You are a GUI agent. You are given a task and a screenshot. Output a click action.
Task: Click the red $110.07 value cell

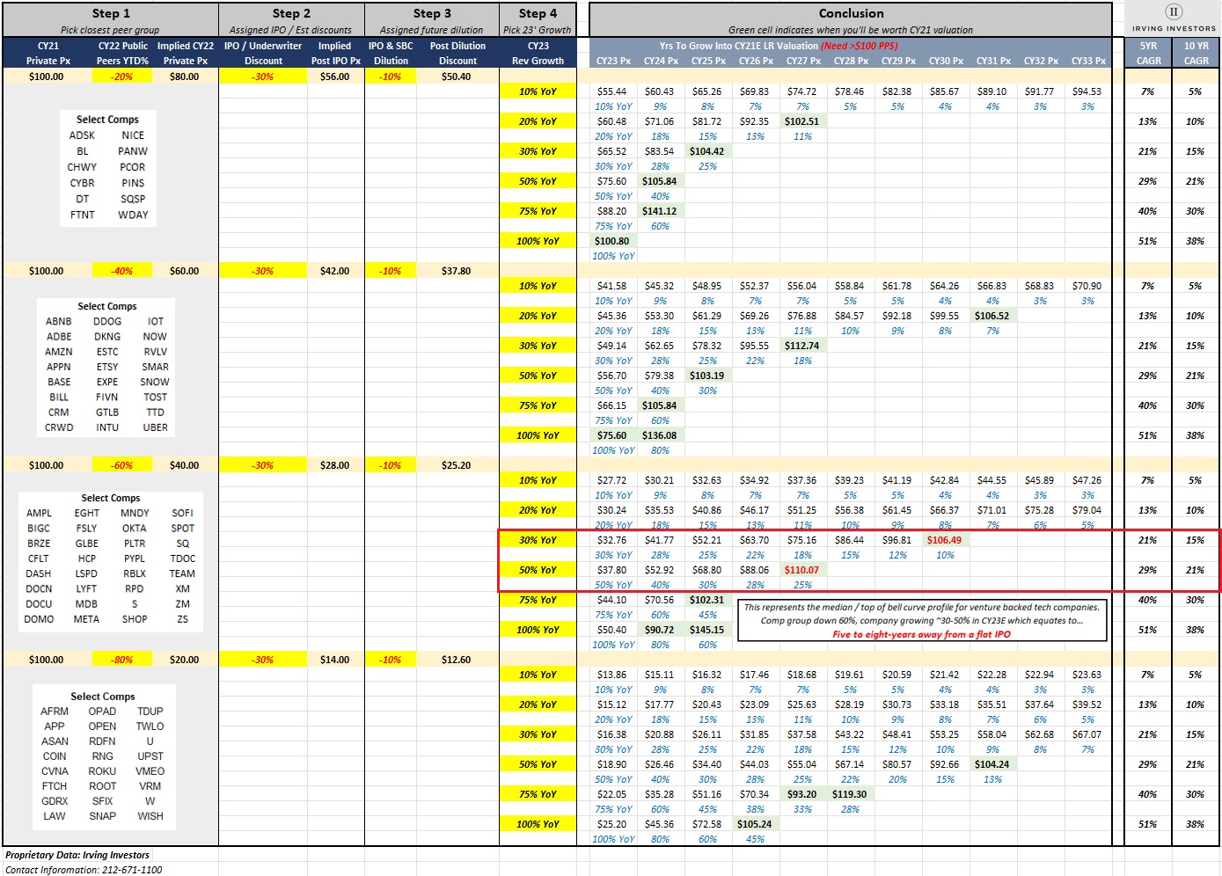801,570
